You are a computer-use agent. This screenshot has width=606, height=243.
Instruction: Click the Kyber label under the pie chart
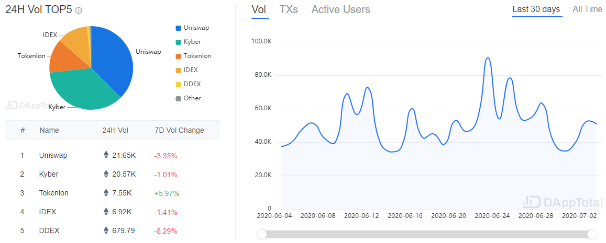tap(57, 107)
